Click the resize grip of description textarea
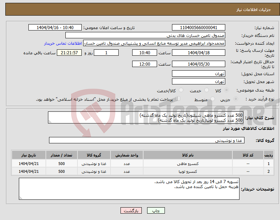 click(x=50, y=122)
